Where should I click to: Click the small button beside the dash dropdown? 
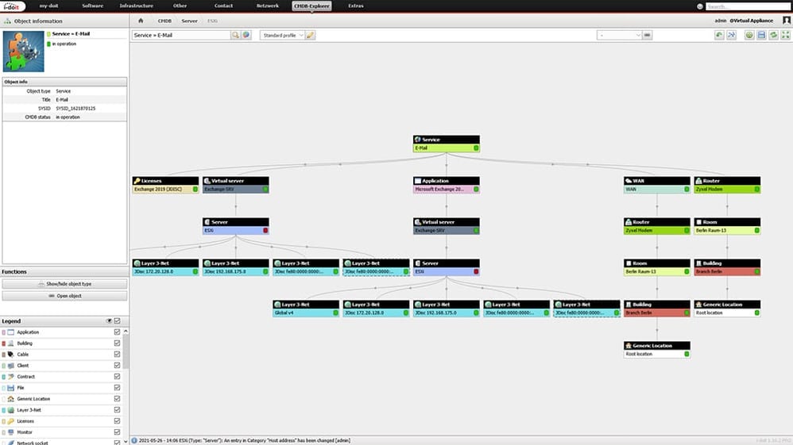[647, 35]
